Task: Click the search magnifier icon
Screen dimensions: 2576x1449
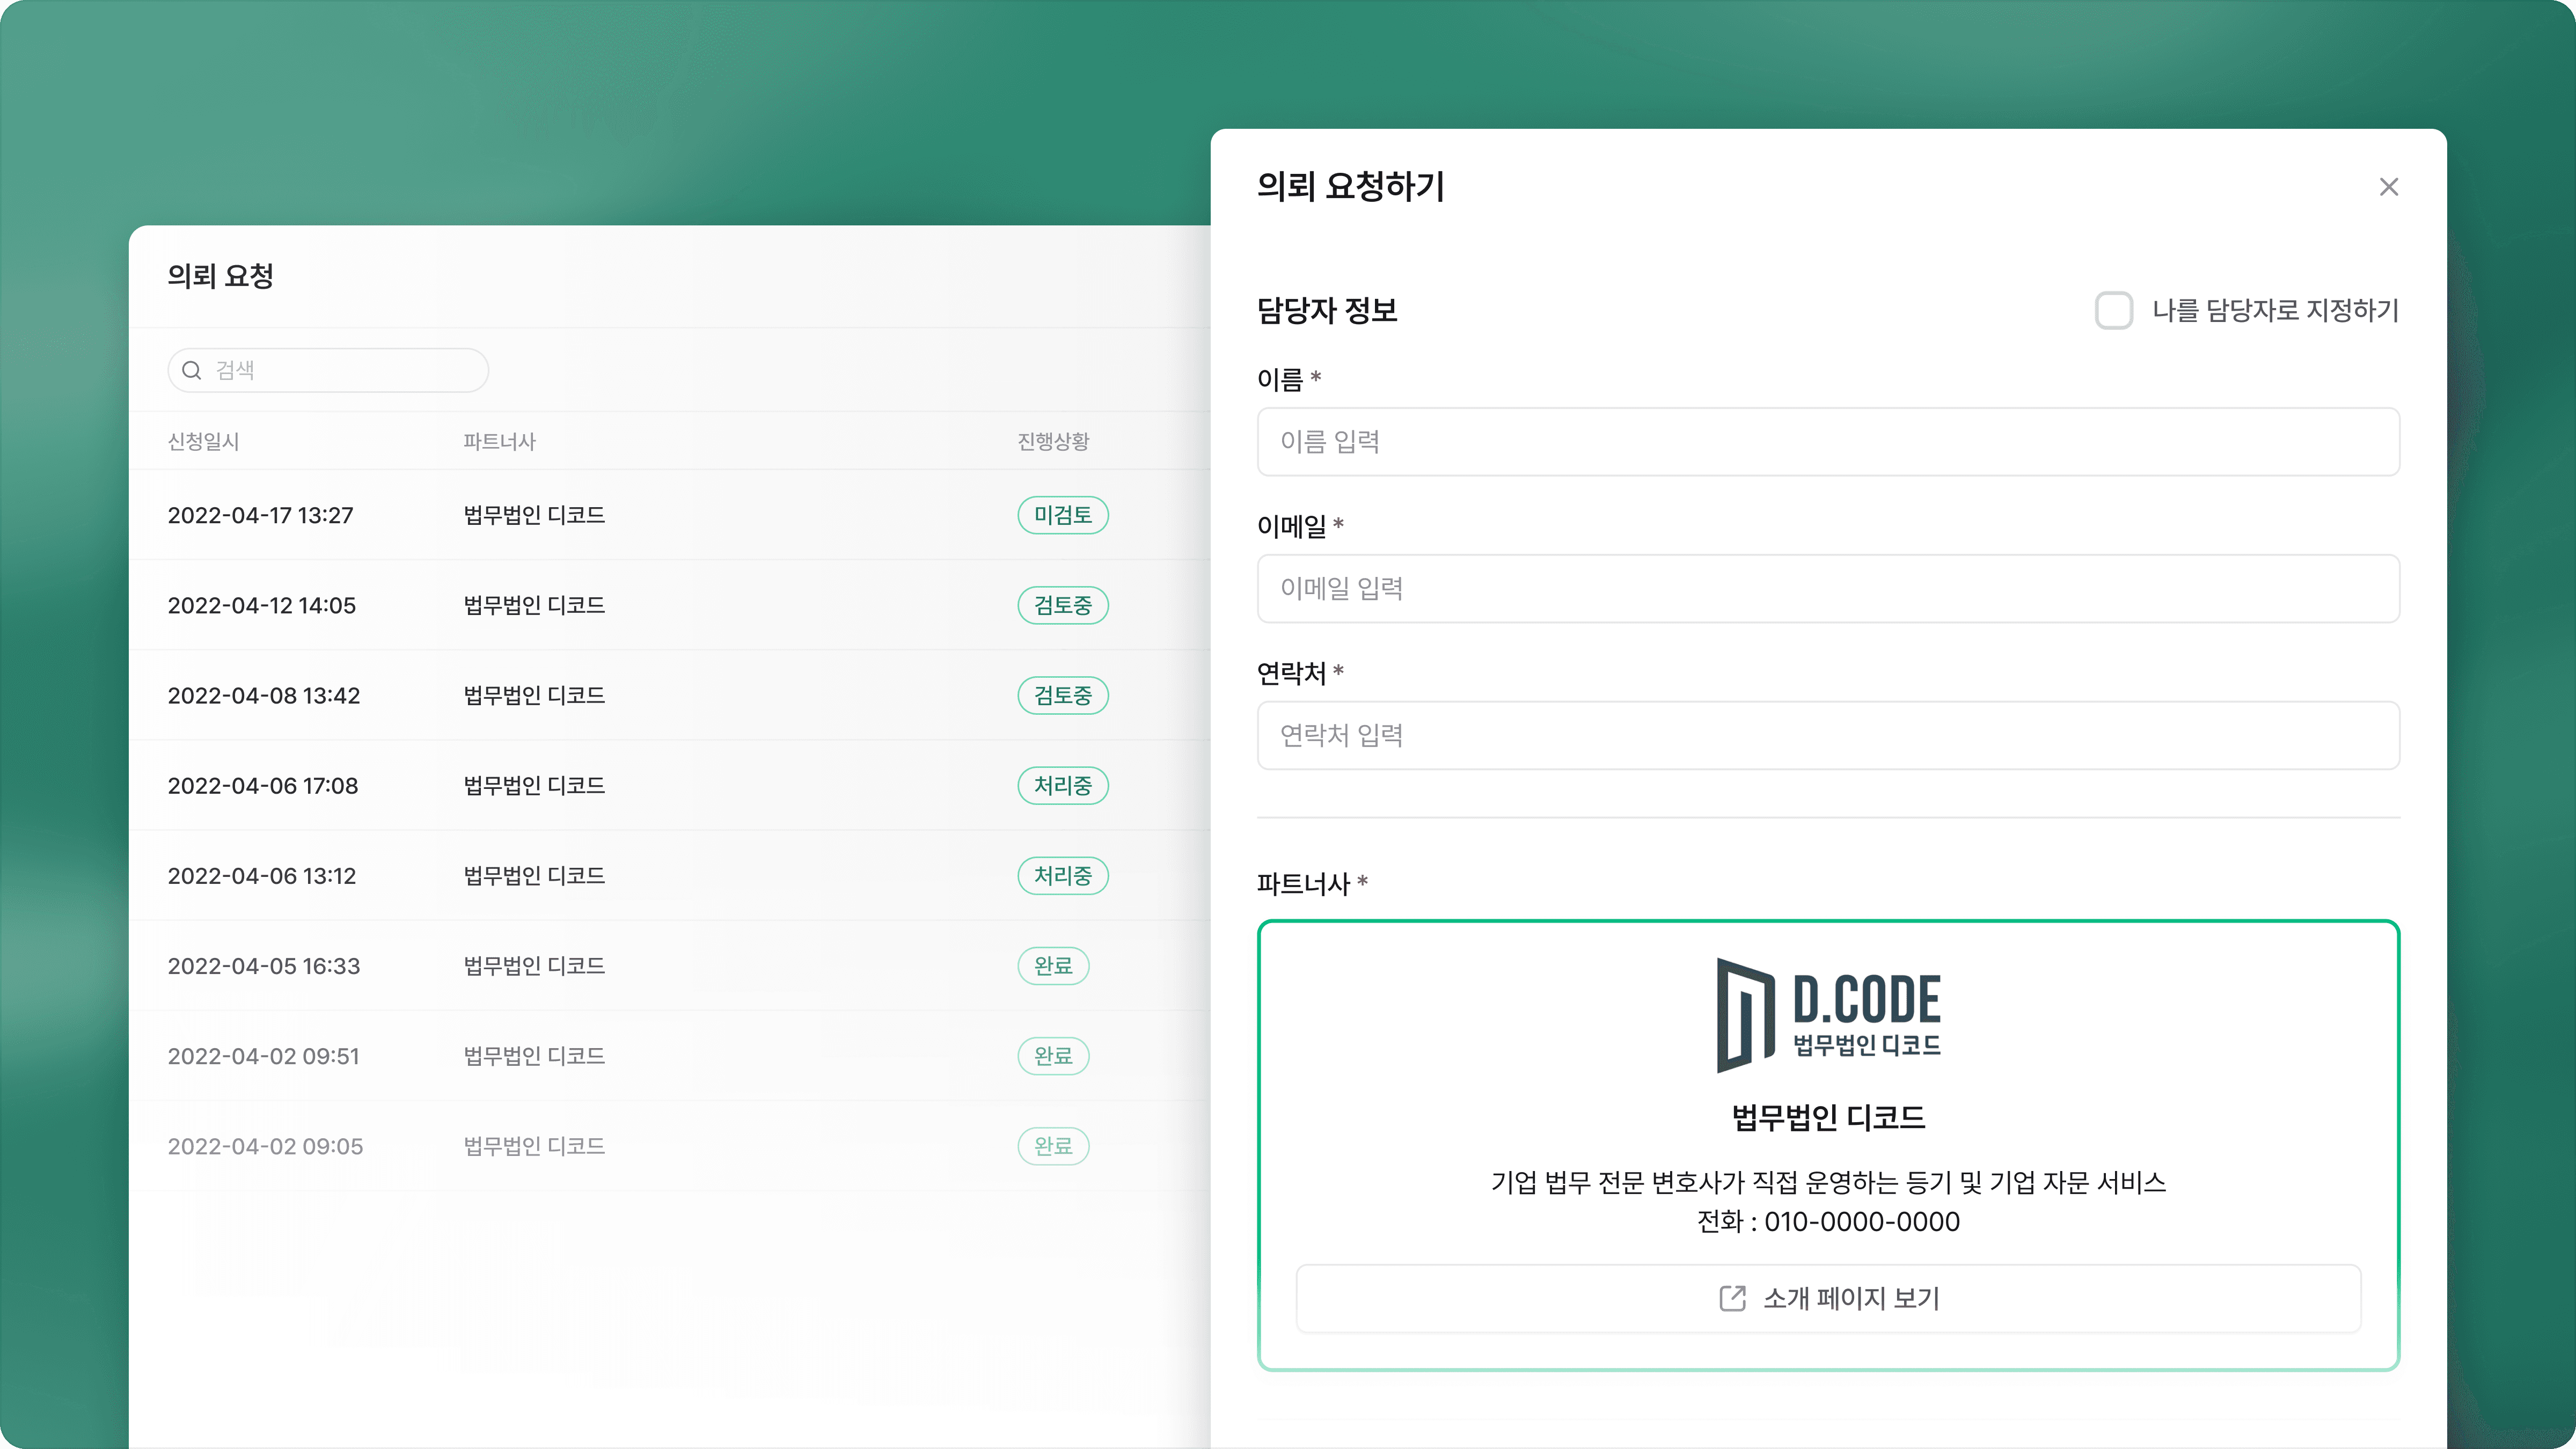Action: (192, 370)
